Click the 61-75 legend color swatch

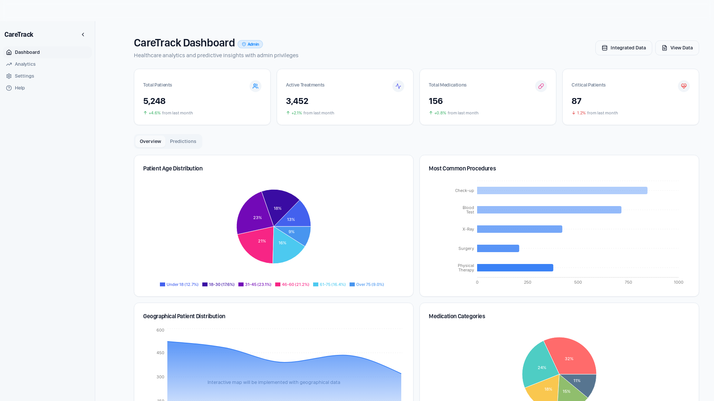tap(316, 284)
